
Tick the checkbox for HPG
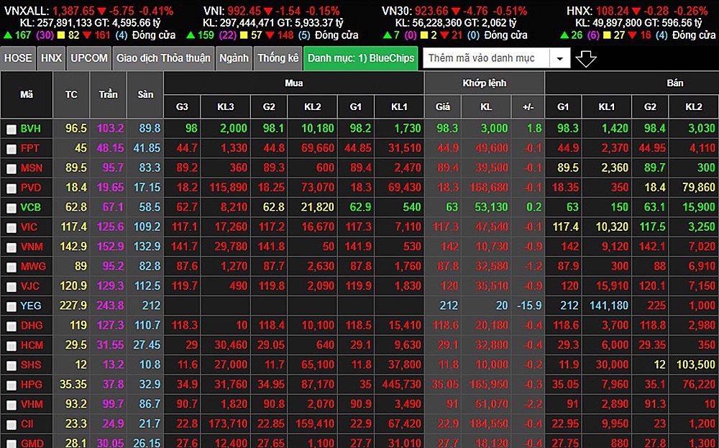[x=12, y=386]
